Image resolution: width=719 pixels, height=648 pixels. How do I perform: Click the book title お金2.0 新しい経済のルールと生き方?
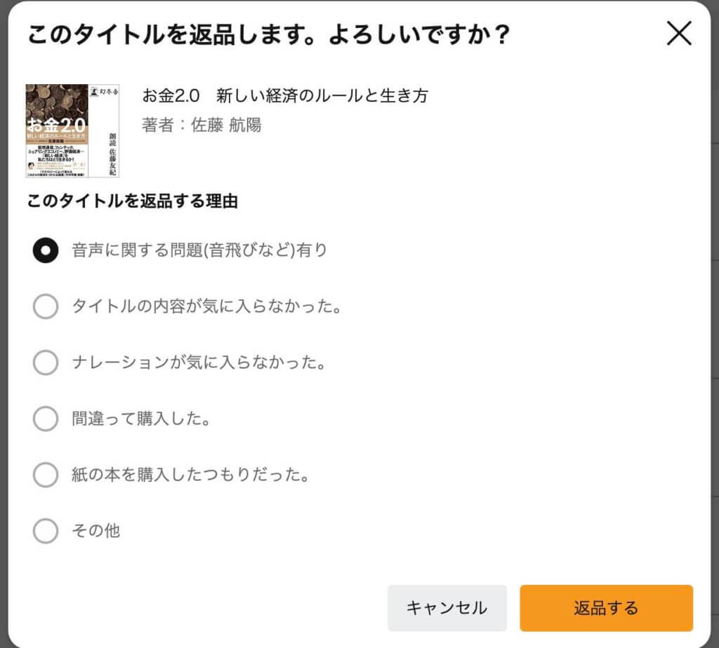285,95
